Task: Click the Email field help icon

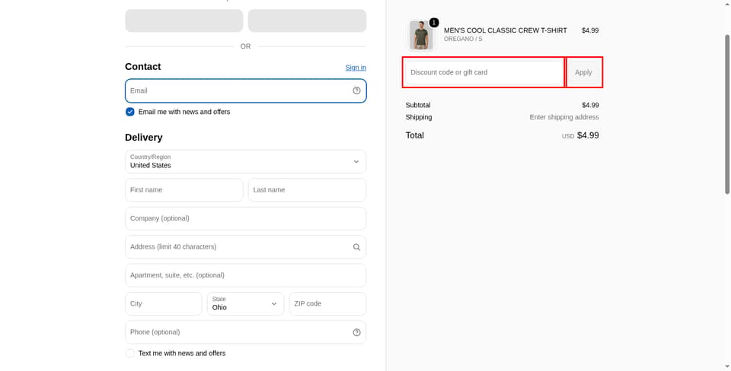Action: (x=356, y=90)
